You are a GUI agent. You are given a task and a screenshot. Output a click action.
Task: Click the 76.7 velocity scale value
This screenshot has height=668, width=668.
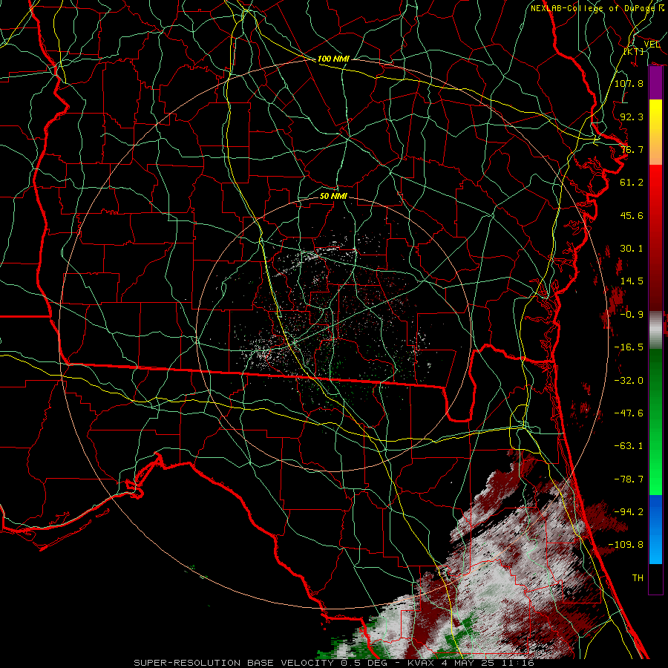point(632,149)
